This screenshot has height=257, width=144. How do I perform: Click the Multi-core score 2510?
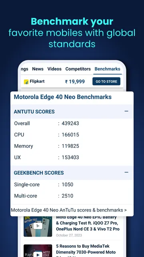point(68,196)
